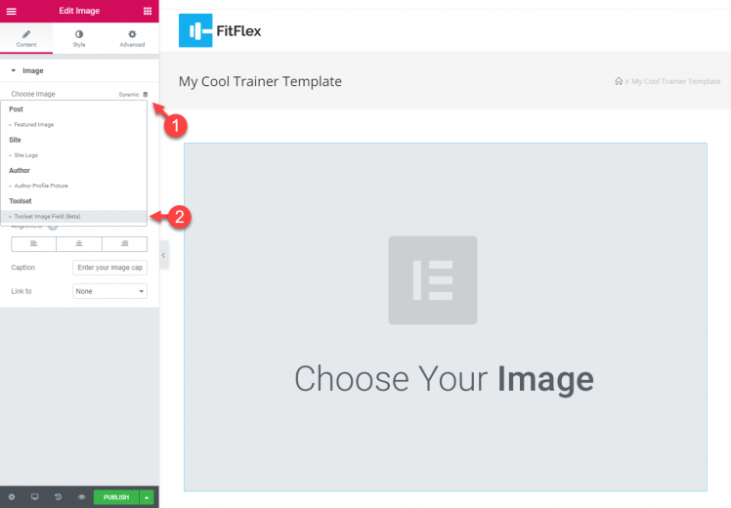The width and height of the screenshot is (731, 508).
Task: Click the FitFlex logo
Action: [x=220, y=30]
